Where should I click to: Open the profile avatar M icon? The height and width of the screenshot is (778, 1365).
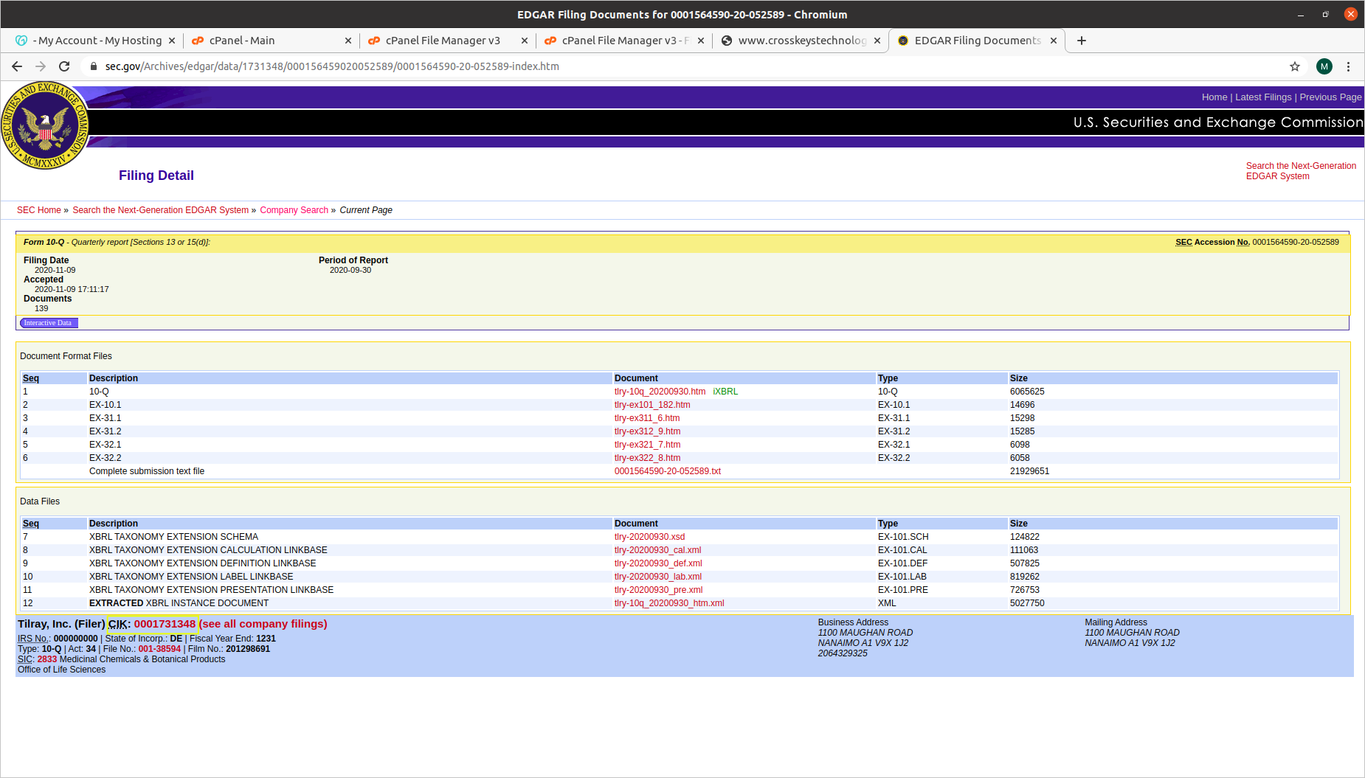coord(1324,66)
